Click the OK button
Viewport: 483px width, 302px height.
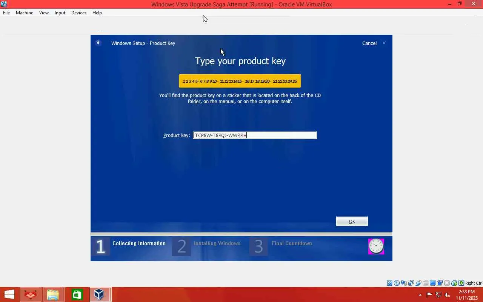(352, 221)
